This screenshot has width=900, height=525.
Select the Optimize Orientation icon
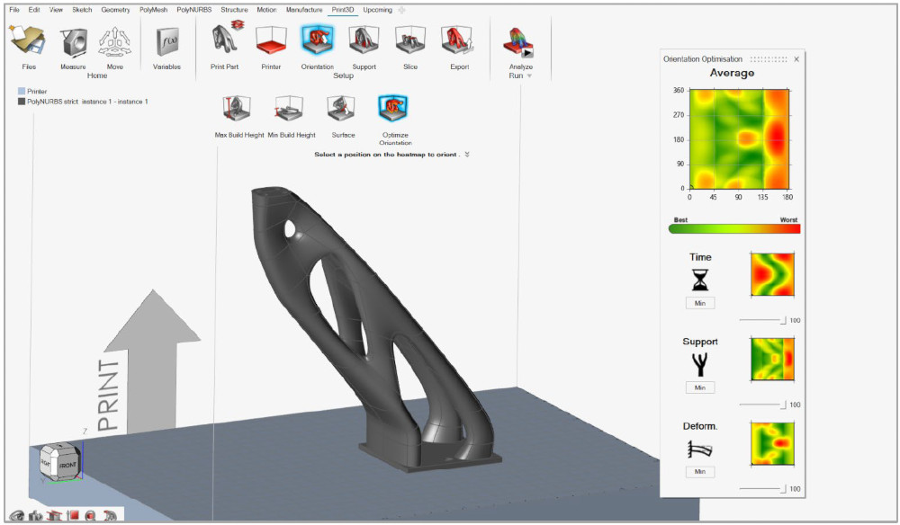pyautogui.click(x=393, y=106)
